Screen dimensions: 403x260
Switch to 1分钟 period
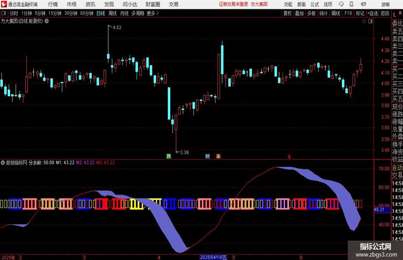click(26, 13)
